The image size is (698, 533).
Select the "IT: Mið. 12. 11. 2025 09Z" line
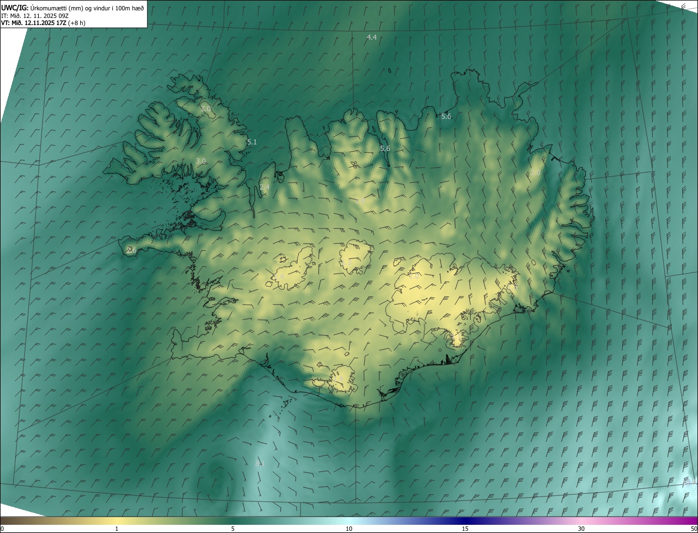coord(34,16)
